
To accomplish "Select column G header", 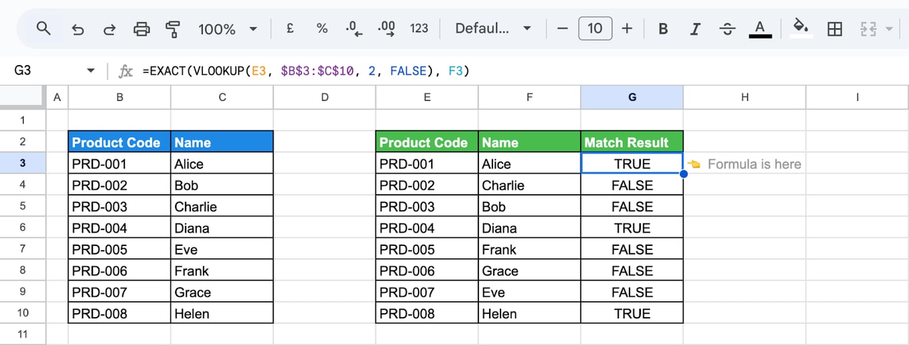I will 632,97.
